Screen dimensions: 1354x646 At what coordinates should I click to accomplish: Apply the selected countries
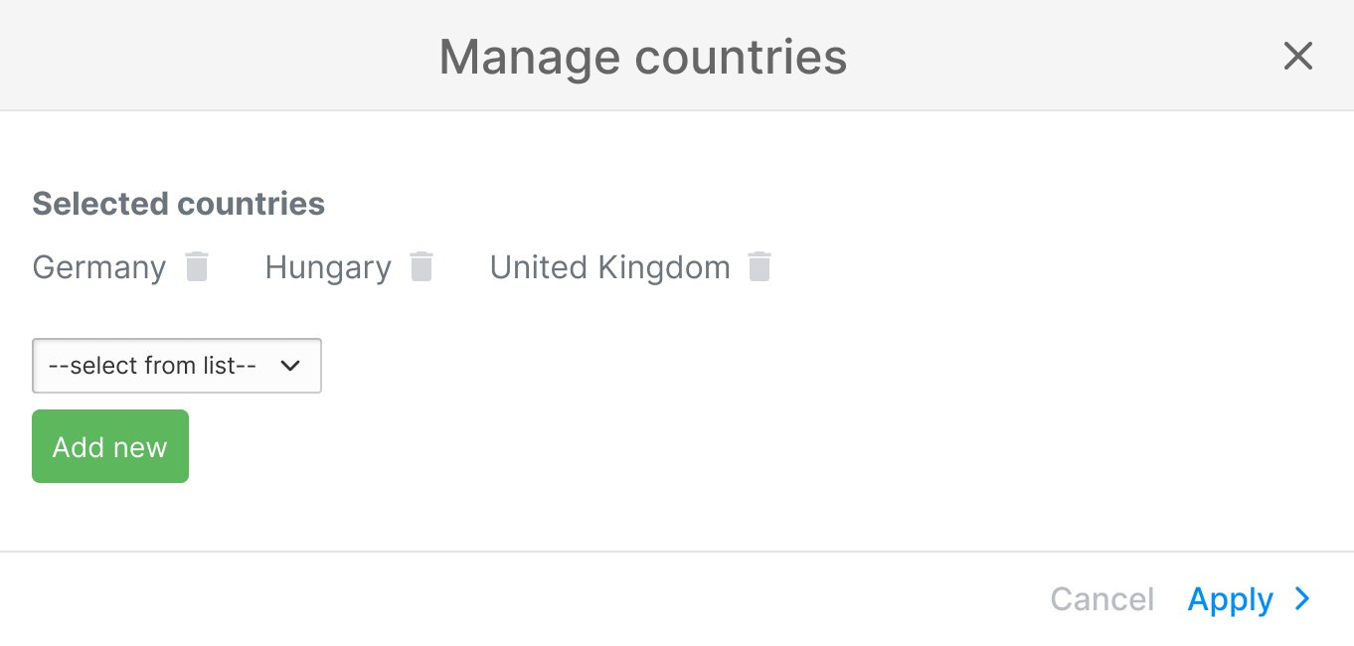click(1230, 599)
